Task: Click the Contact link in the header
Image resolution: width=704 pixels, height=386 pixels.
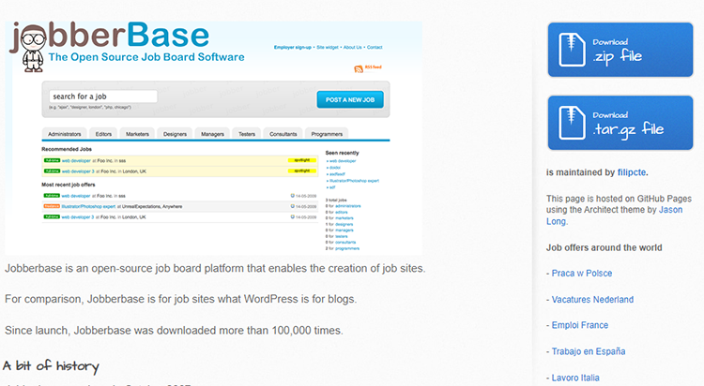Action: tap(375, 47)
